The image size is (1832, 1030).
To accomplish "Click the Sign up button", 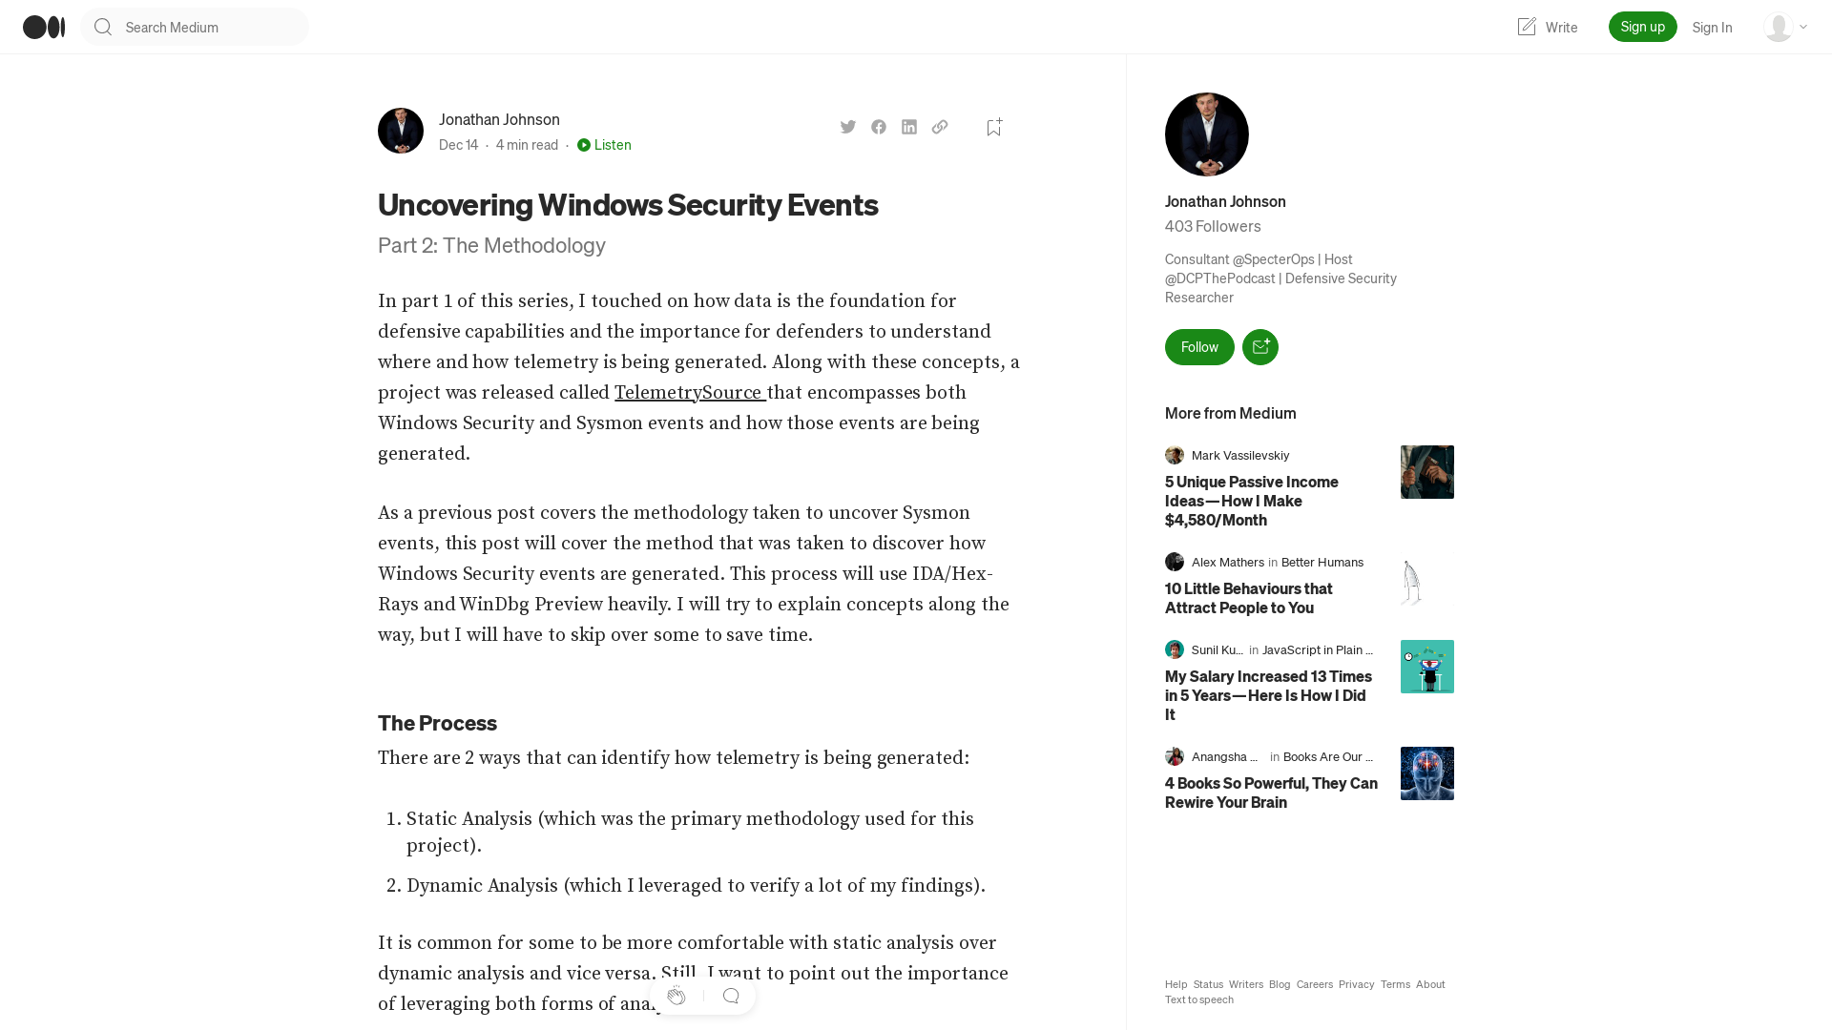I will pos(1642,27).
